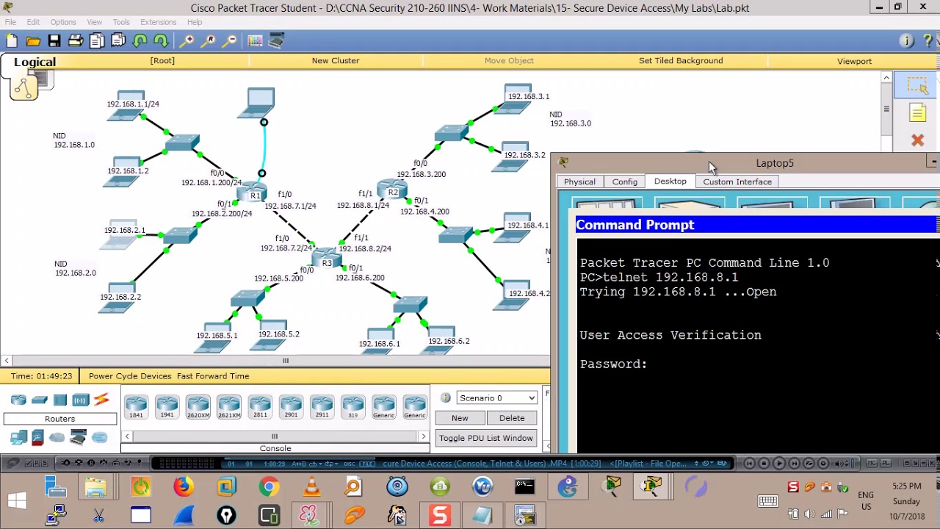
Task: Switch to the Logical workspace tab
Action: pos(35,62)
